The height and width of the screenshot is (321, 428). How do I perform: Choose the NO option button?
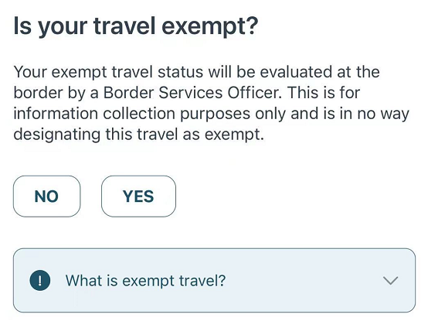[x=46, y=196]
